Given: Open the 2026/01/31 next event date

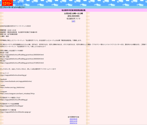Looking at the screenshot, I should [73, 123].
